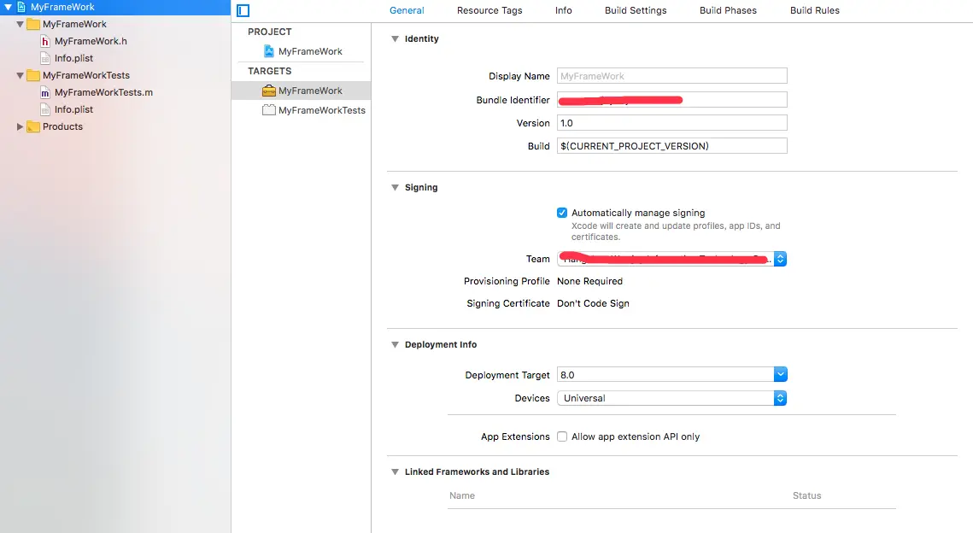Collapse the Identity section
This screenshot has height=533, width=973.
tap(395, 38)
